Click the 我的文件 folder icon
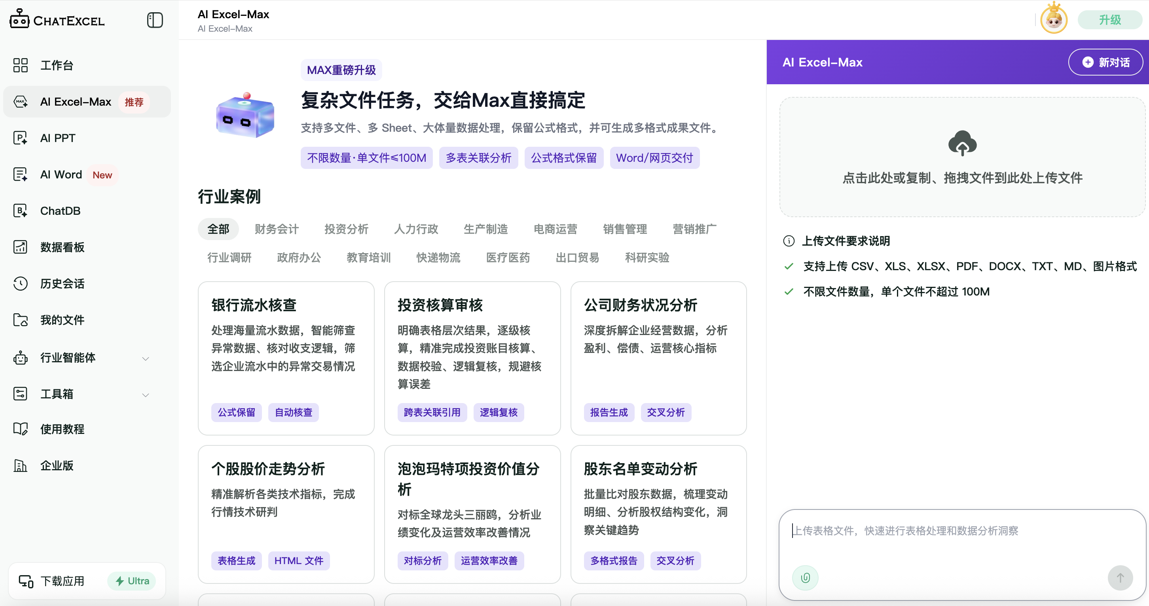 point(21,320)
